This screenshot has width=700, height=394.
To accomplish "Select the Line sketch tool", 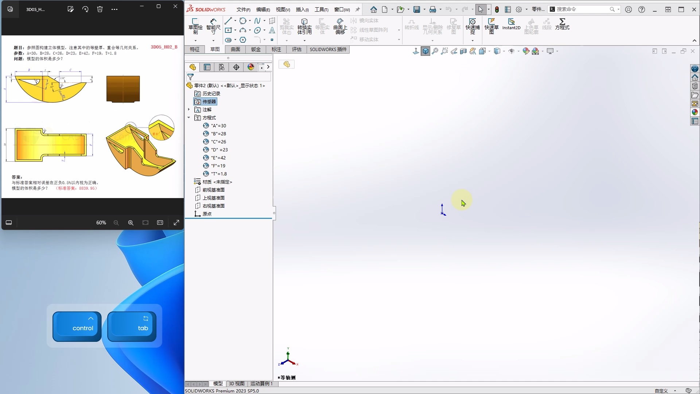I will click(229, 21).
